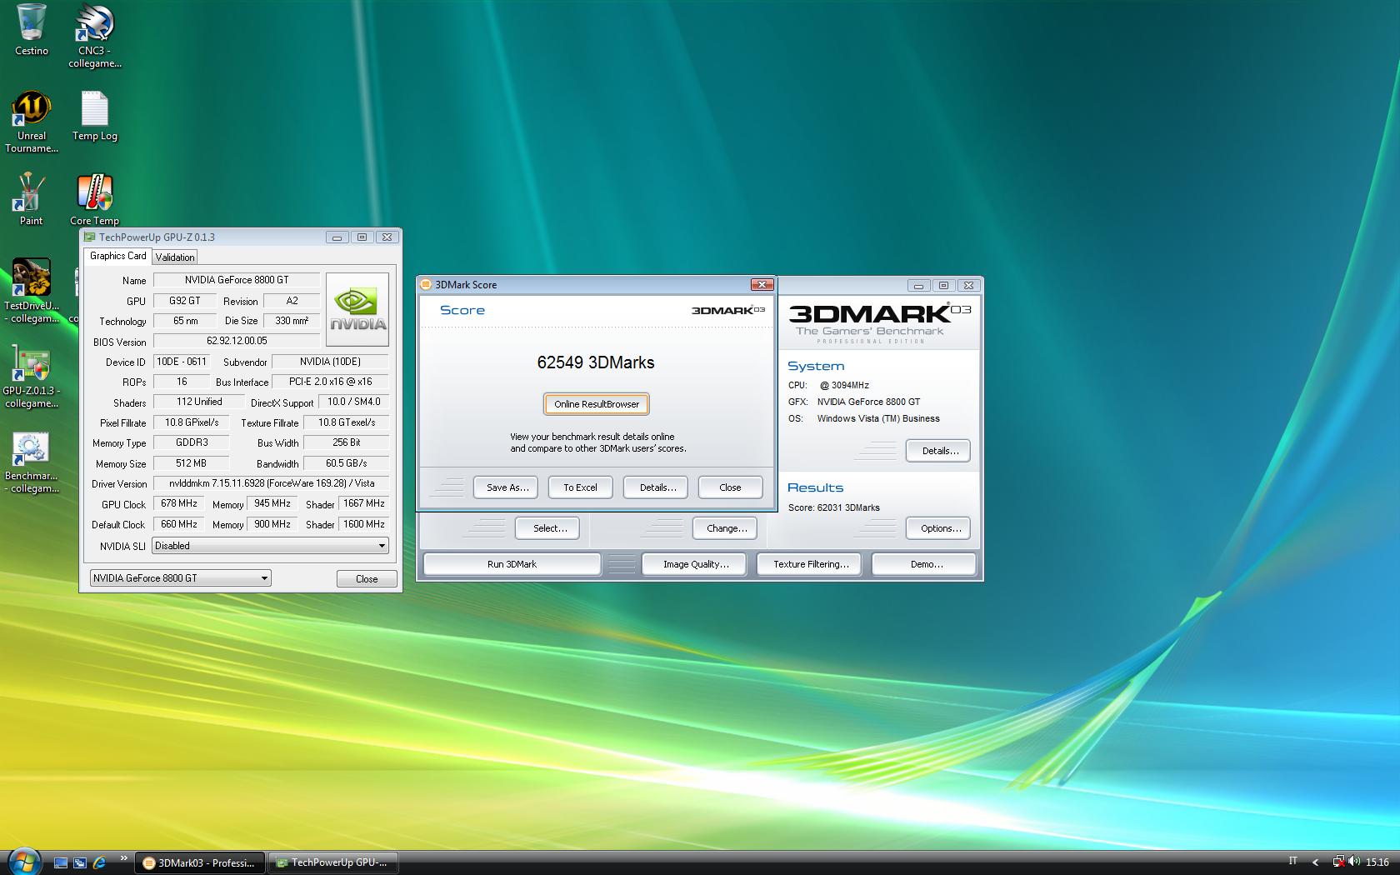Image resolution: width=1400 pixels, height=875 pixels.
Task: Click System Details button in 3DMark03
Action: click(938, 451)
